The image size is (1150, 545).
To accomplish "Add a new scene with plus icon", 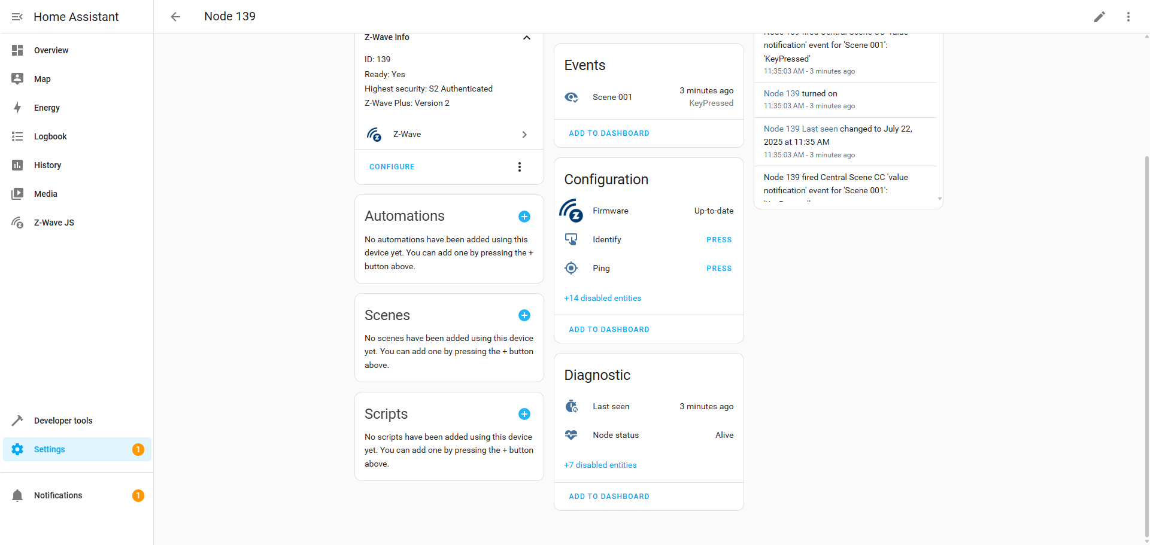I will tap(524, 315).
